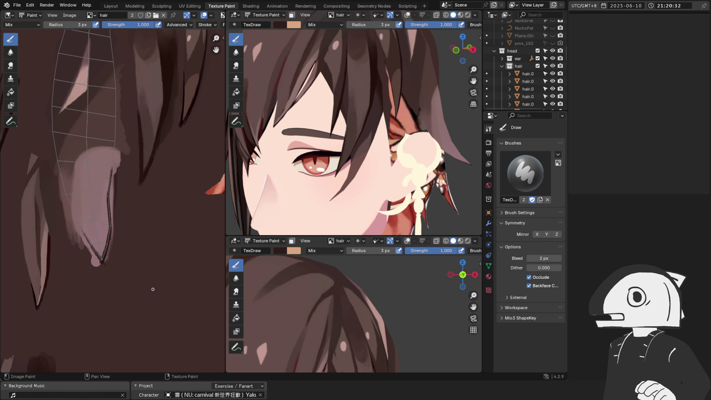Click outliner Search field
The image size is (711, 400).
540,15
